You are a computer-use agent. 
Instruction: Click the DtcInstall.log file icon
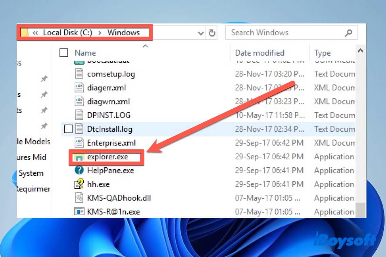79,129
